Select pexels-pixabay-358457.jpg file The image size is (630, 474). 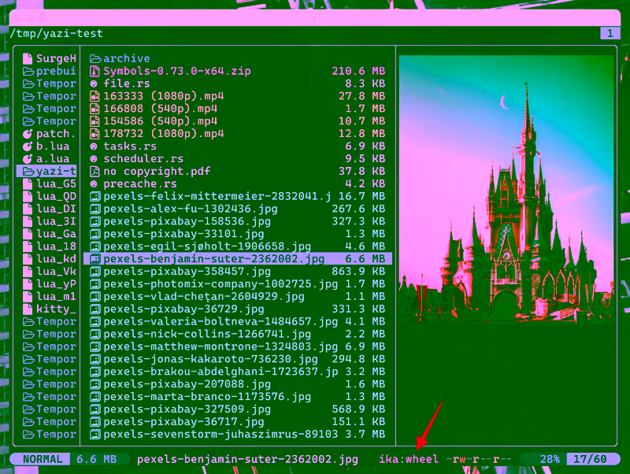tap(238, 271)
